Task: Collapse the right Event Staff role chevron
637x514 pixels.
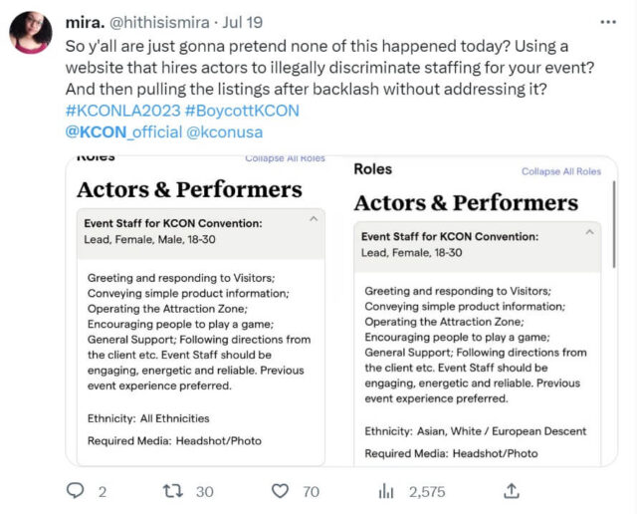Action: coord(589,230)
